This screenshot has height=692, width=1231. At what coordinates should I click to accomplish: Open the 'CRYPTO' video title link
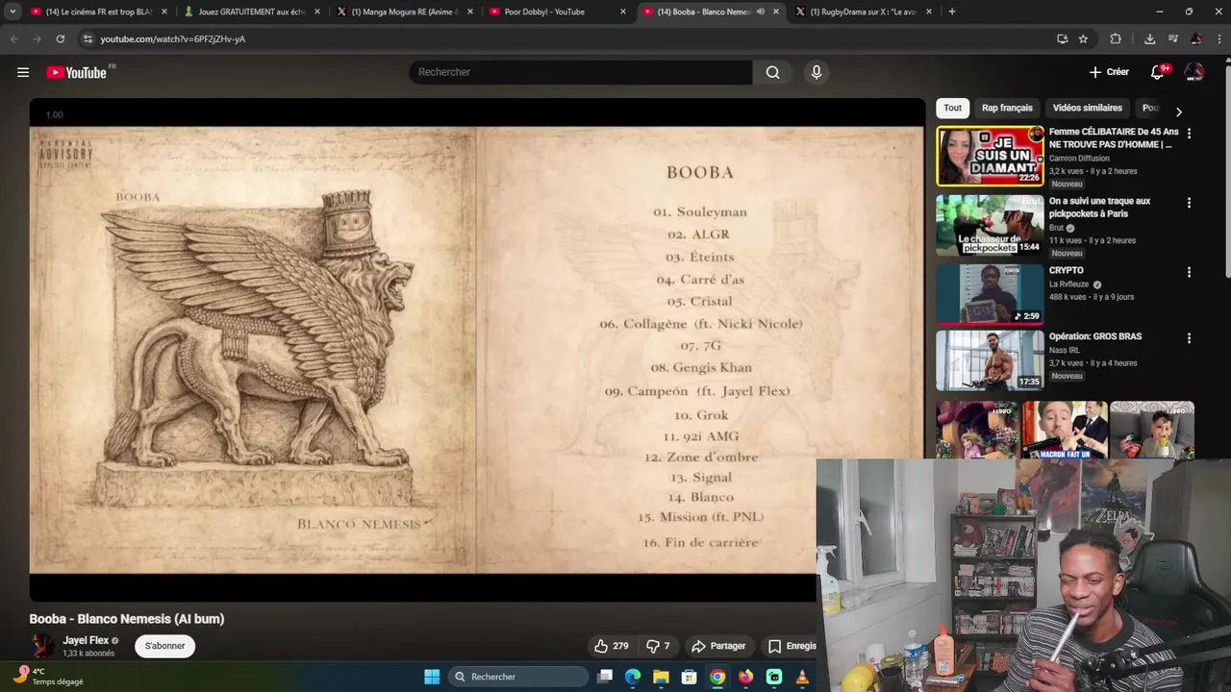[x=1067, y=271]
